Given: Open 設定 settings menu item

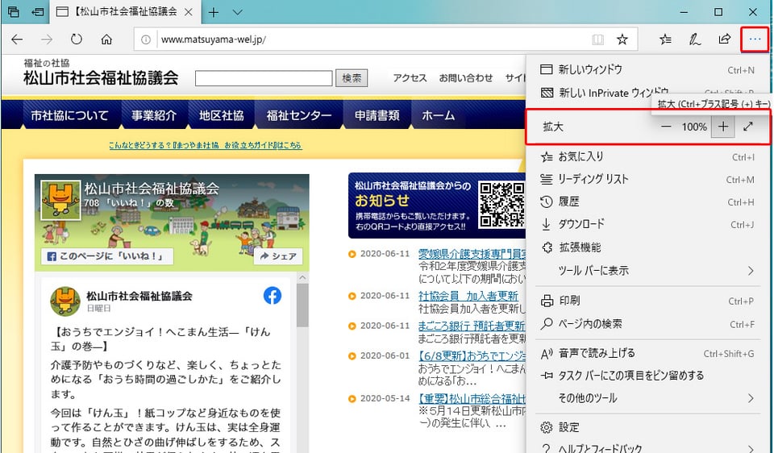Looking at the screenshot, I should click(x=647, y=427).
